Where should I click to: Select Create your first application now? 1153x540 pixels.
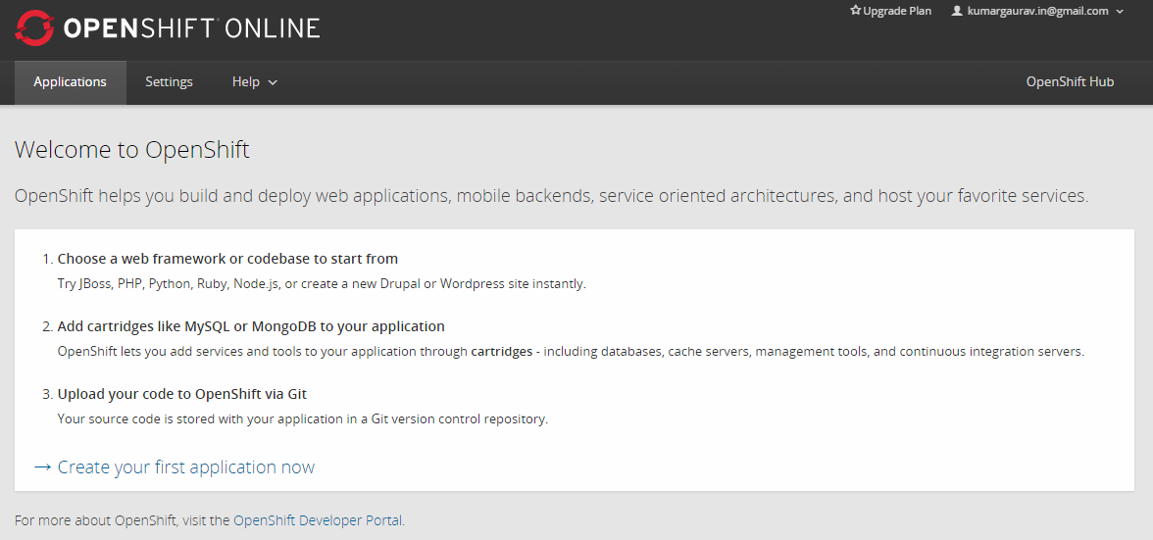[185, 467]
